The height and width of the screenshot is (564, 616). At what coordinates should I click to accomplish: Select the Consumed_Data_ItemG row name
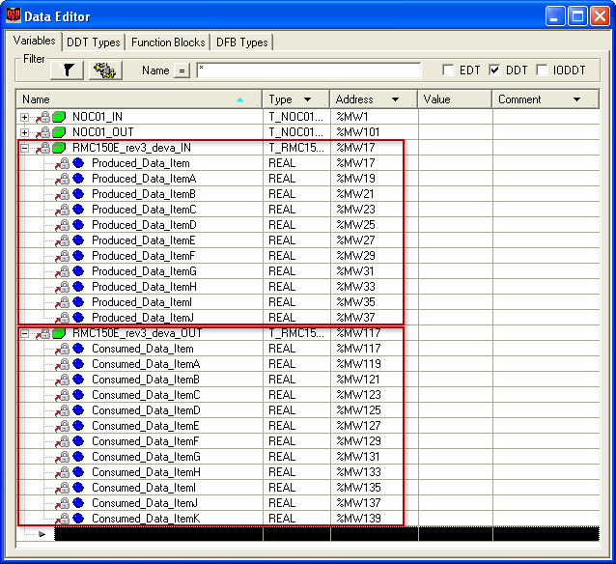(146, 457)
